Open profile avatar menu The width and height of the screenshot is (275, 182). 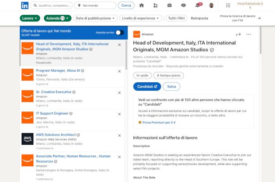click(211, 5)
